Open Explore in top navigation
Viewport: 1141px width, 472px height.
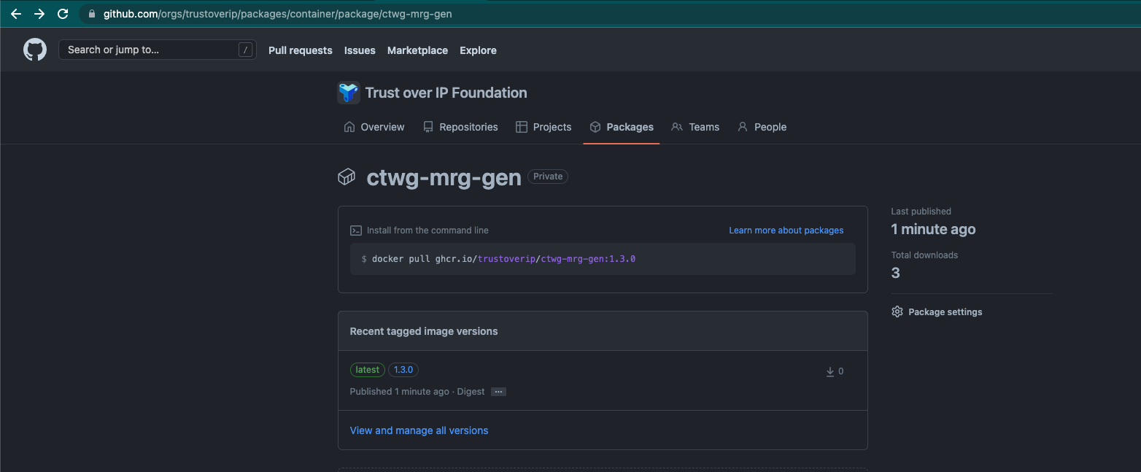coord(478,50)
